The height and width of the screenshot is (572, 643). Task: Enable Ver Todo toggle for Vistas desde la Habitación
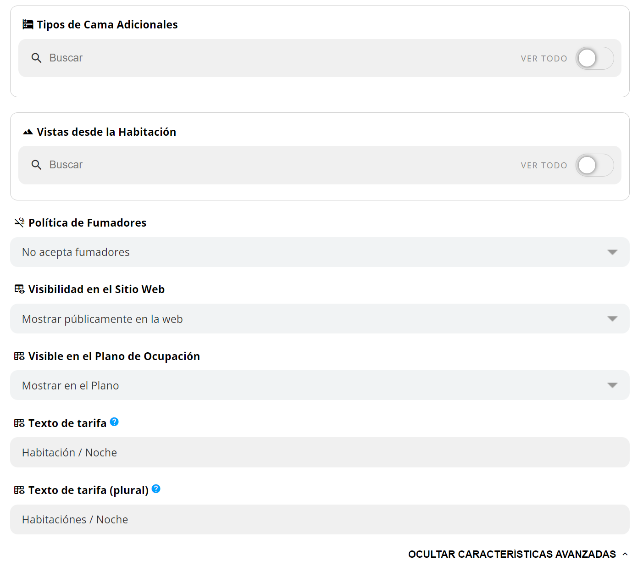[x=594, y=166]
